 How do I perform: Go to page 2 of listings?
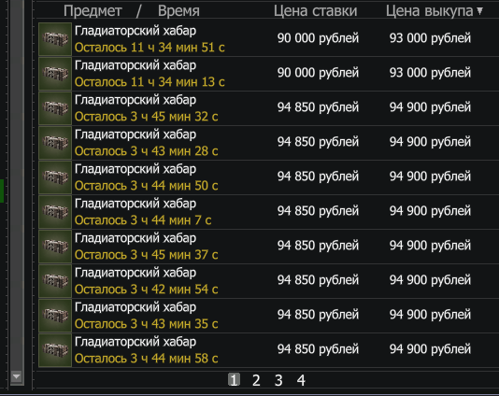[x=256, y=380]
